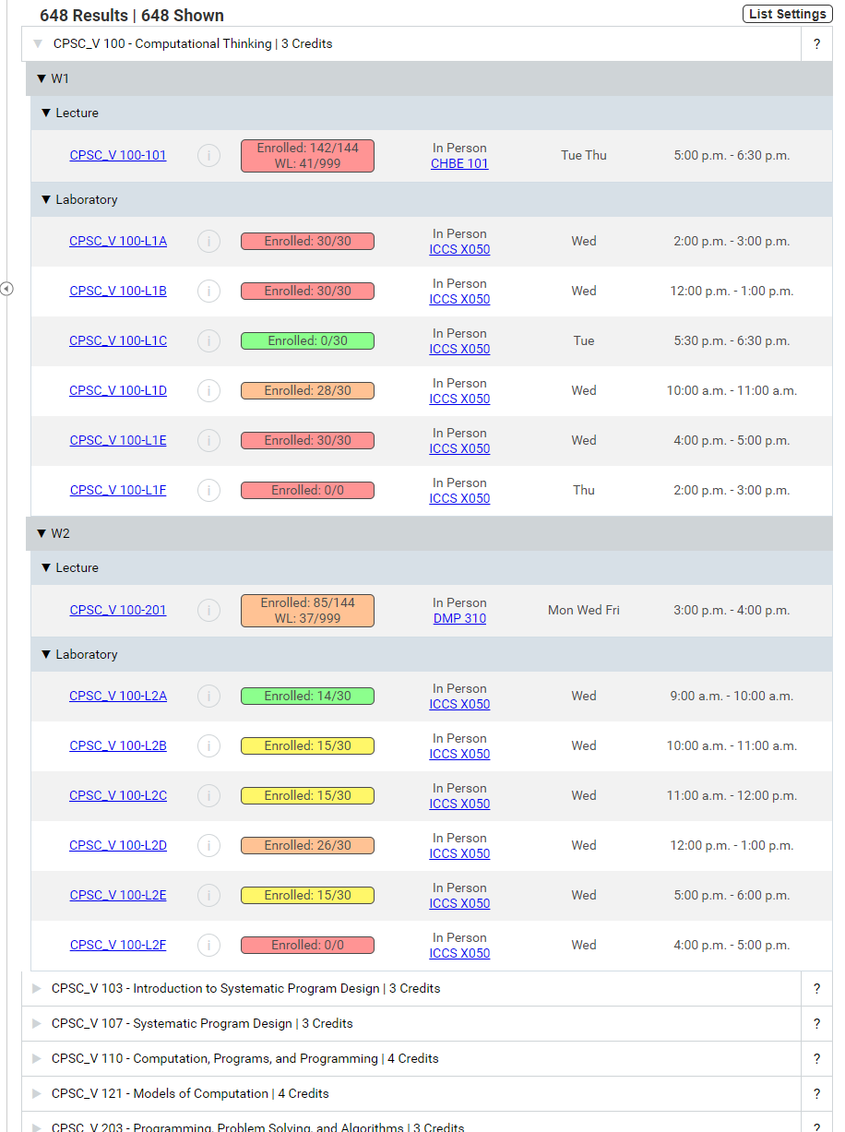The image size is (845, 1132).
Task: Collapse the W2 term section
Action: (42, 534)
